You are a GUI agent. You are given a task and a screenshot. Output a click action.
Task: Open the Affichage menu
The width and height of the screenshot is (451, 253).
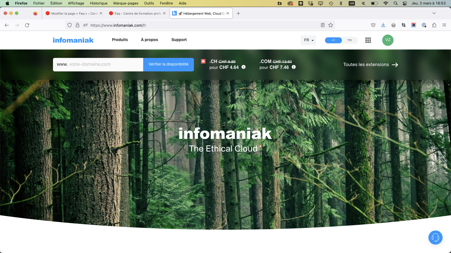tap(76, 3)
